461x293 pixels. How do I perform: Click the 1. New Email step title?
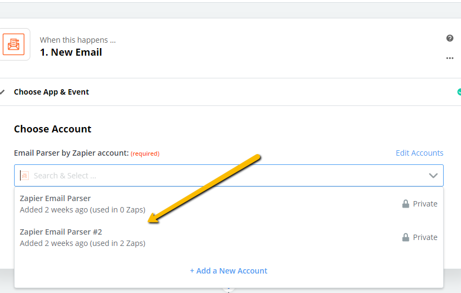click(x=71, y=52)
